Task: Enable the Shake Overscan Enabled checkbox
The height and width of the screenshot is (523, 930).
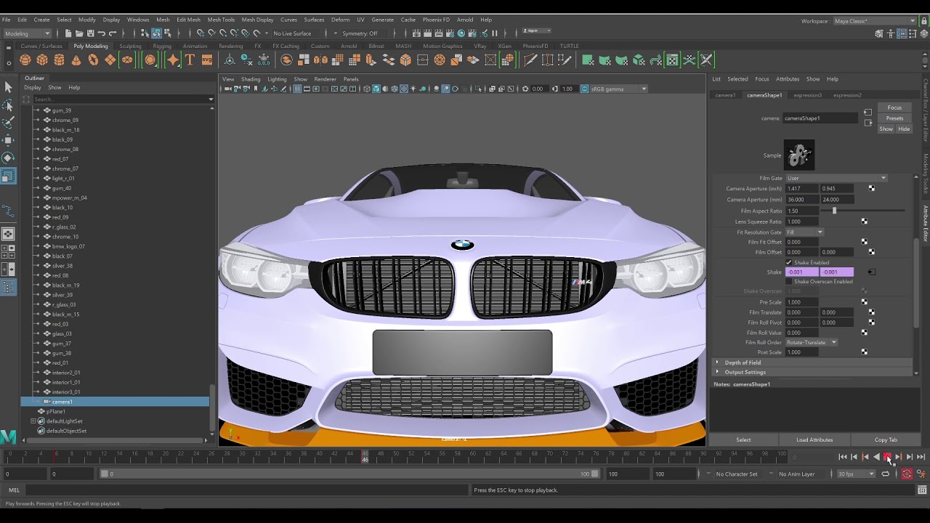Action: pos(789,281)
